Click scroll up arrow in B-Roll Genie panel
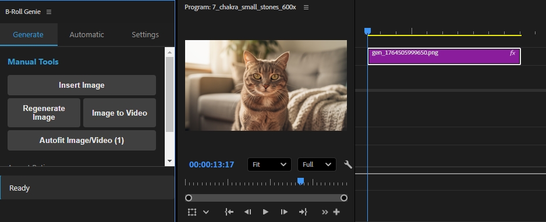546x222 pixels. (169, 52)
